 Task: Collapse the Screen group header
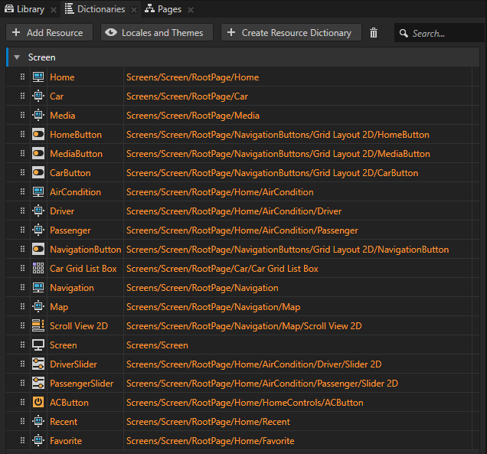click(x=17, y=57)
